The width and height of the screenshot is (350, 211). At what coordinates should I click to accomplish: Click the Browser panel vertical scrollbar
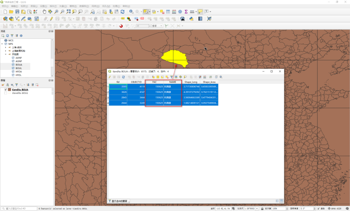click(x=52, y=58)
